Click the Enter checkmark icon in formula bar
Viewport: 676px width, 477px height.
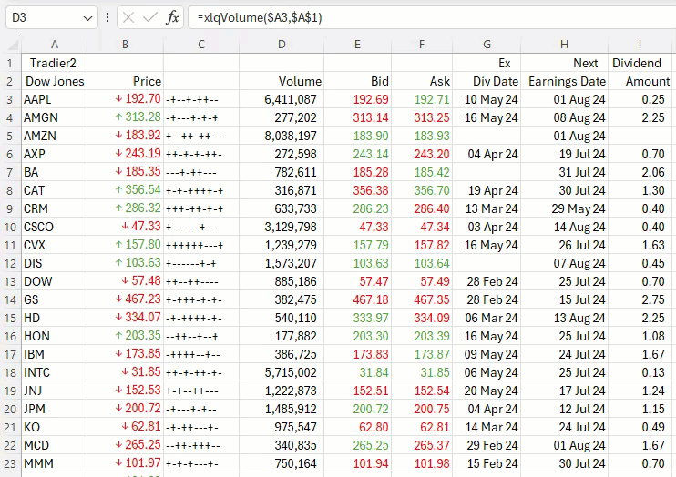150,17
